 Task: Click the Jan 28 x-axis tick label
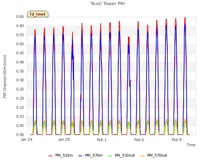[x=64, y=140]
